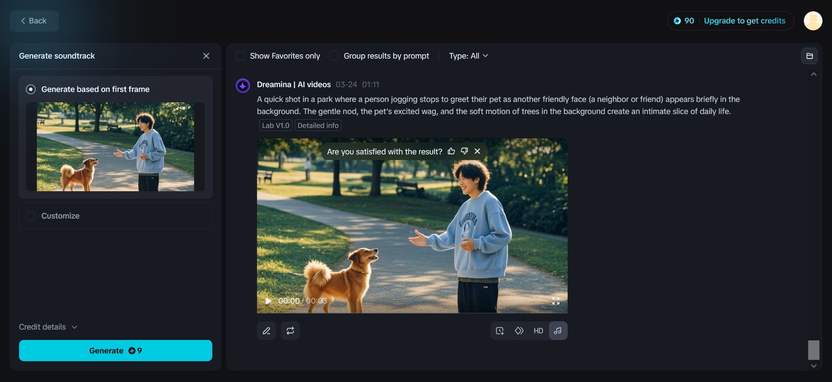Give thumbs down on the result
Screen dimensions: 832x382
click(464, 151)
